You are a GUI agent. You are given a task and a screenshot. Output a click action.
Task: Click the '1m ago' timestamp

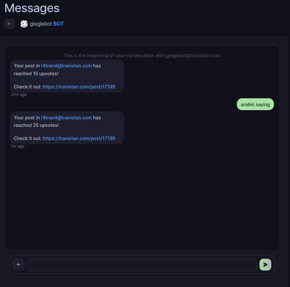point(18,146)
